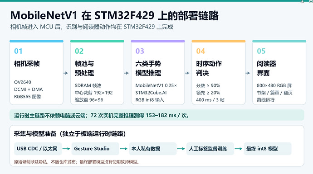Image resolution: width=313 pixels, height=174 pixels.
Task: Select the 'SDRAM 帧池' line
Action: [x=88, y=85]
